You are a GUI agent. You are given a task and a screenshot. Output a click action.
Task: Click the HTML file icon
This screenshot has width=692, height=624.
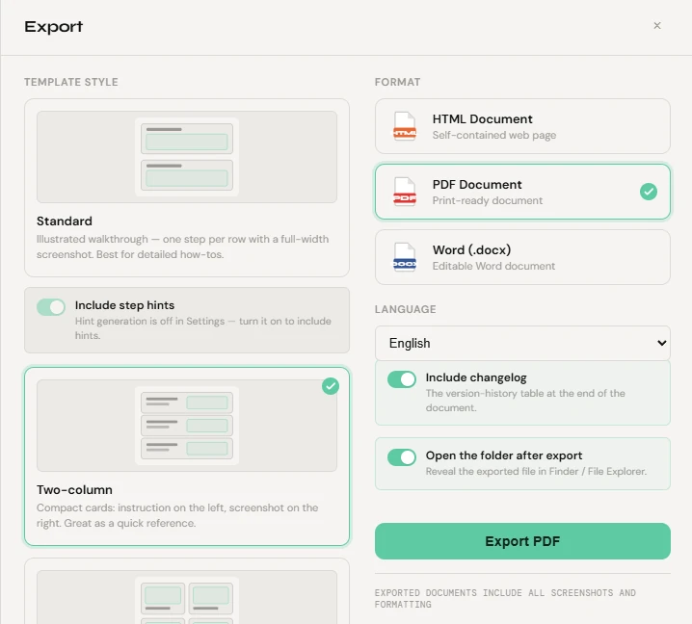(x=404, y=126)
